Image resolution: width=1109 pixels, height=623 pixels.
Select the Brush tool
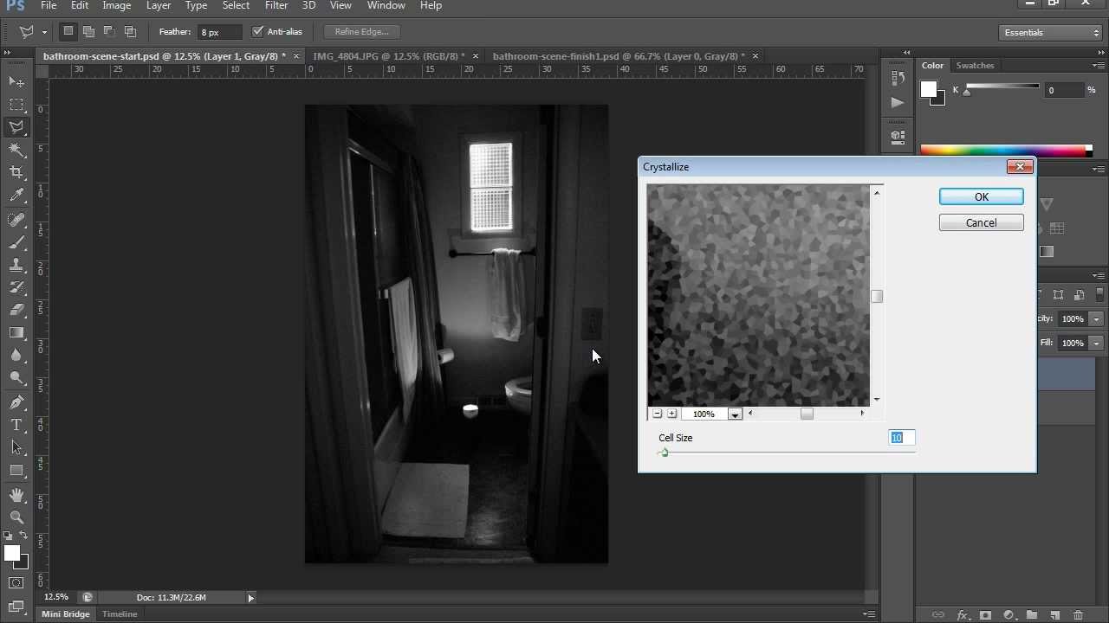(16, 242)
